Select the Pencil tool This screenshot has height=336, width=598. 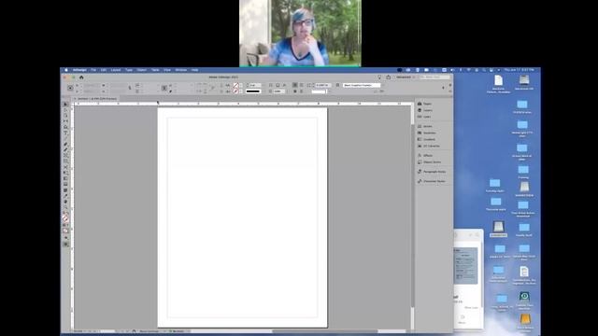coord(65,150)
